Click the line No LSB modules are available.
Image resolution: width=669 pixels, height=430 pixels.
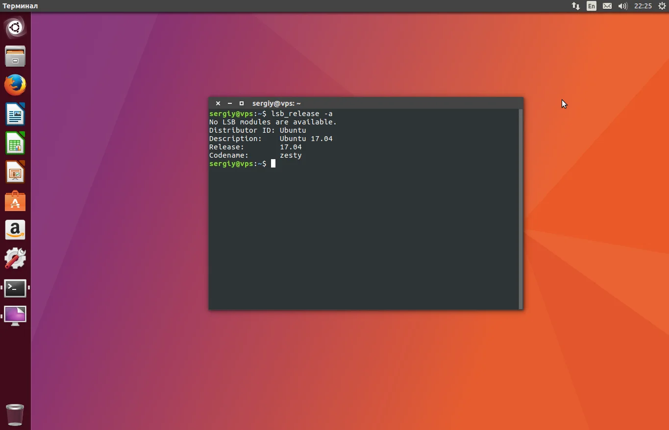tap(273, 122)
